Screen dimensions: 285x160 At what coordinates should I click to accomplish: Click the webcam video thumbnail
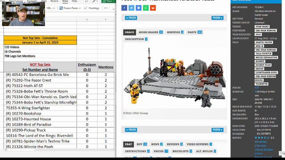[24, 14]
